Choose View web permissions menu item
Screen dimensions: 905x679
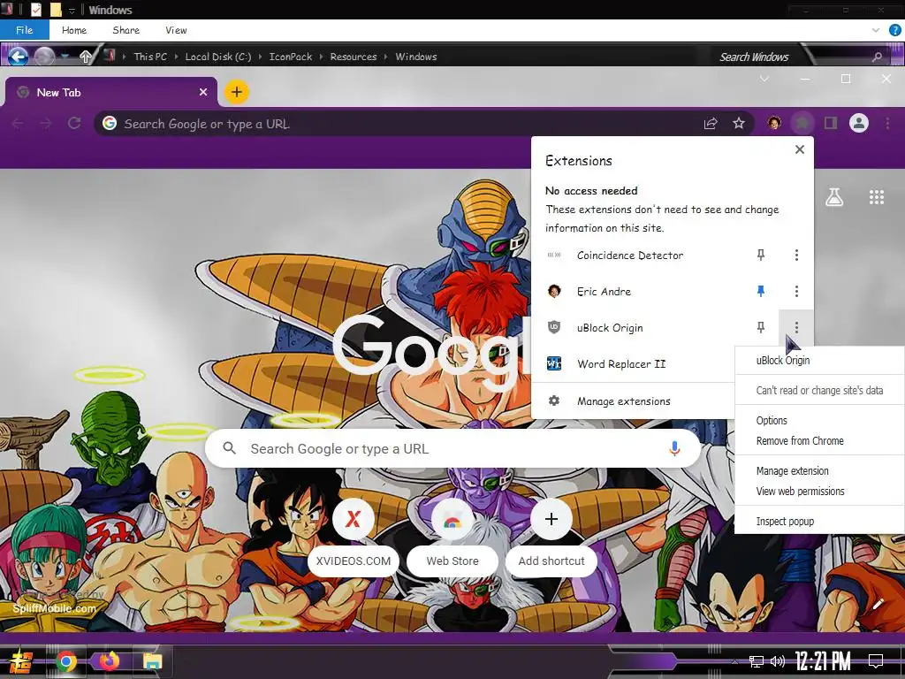click(x=800, y=491)
